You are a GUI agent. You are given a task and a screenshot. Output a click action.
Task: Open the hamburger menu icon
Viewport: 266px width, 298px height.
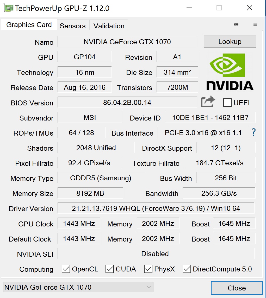click(255, 24)
